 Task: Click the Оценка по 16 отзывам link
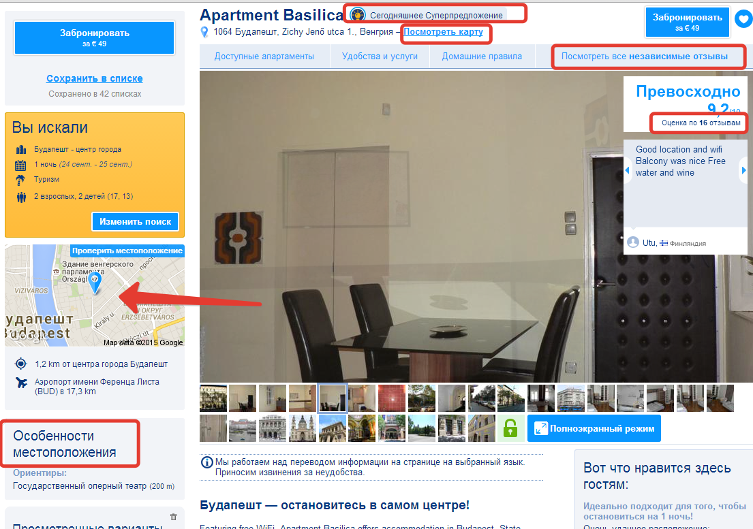pyautogui.click(x=701, y=123)
